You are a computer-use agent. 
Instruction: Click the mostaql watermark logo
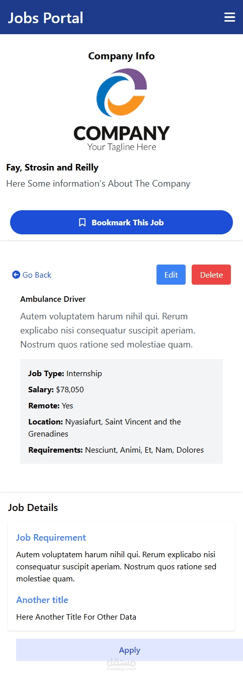coord(121,664)
